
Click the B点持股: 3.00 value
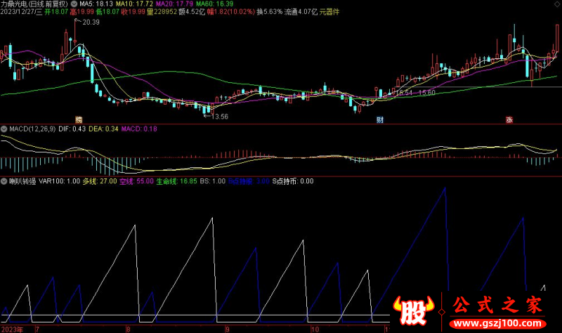pyautogui.click(x=249, y=181)
